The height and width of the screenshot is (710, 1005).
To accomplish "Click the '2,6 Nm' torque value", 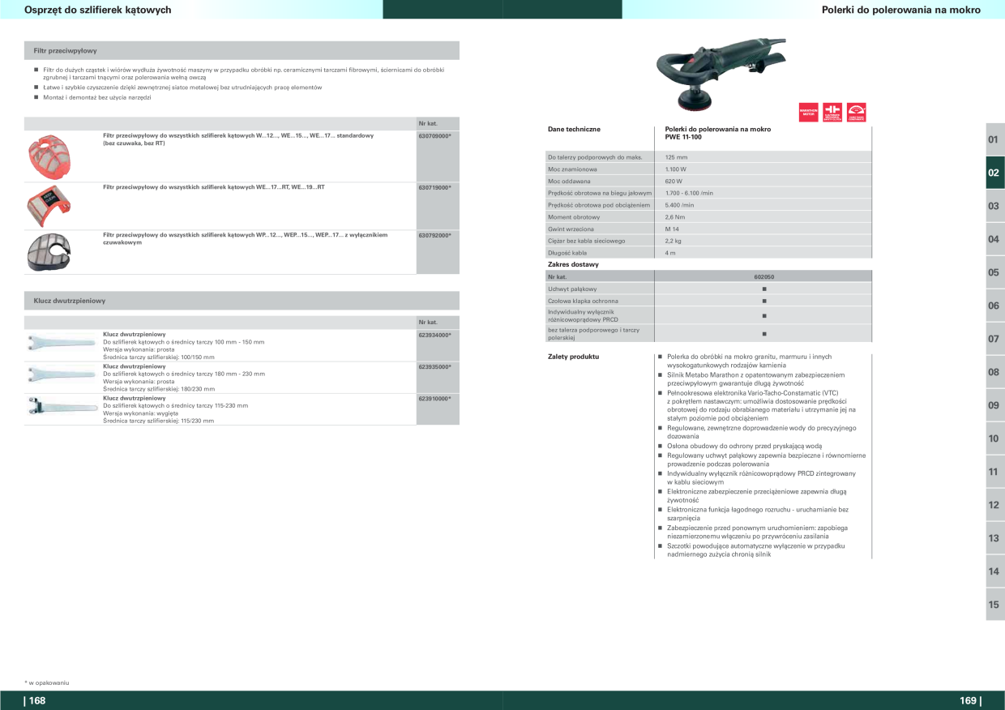I will pos(674,217).
